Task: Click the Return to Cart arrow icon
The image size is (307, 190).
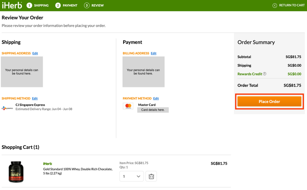Action: [275, 5]
